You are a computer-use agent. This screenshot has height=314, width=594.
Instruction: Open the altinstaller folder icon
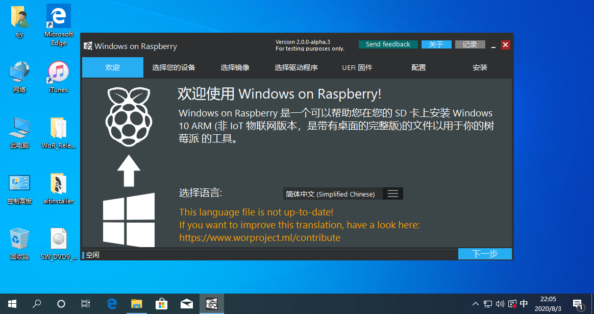click(x=58, y=189)
